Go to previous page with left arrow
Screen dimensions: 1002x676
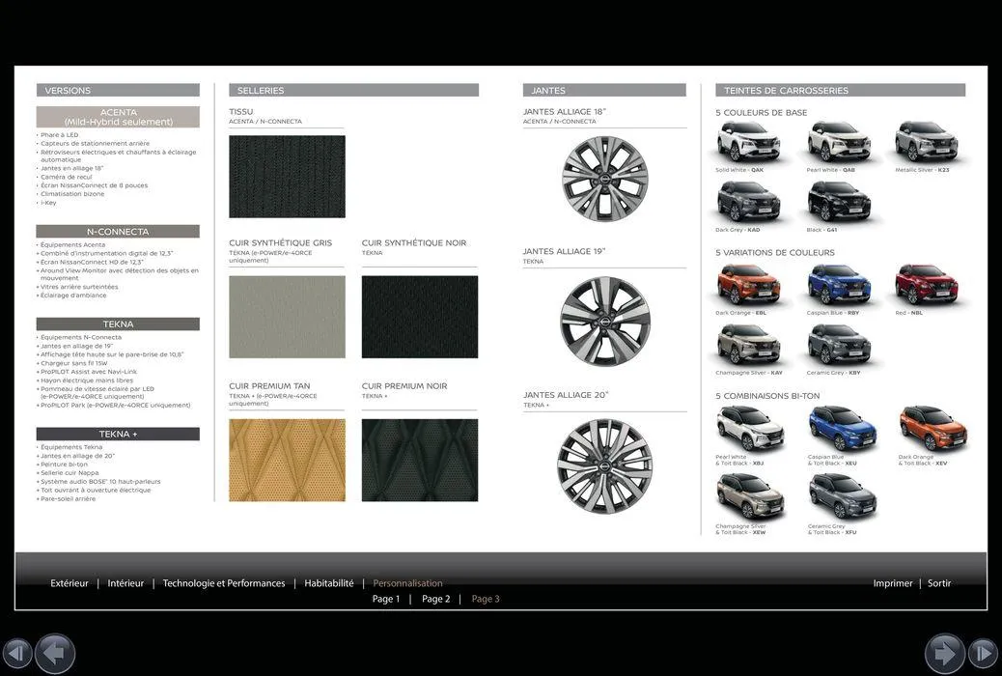click(x=56, y=653)
